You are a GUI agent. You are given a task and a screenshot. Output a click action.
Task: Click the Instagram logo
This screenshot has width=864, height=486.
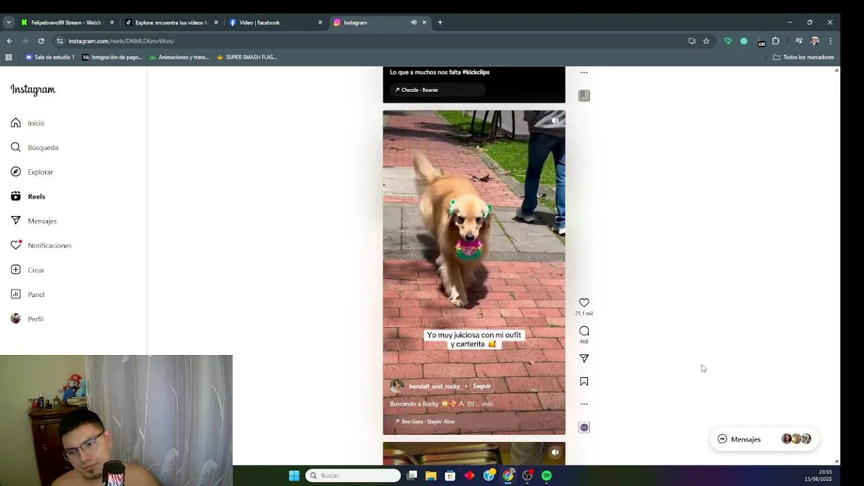32,90
